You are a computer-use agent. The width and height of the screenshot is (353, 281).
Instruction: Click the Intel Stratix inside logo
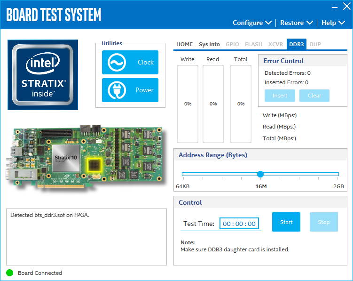click(43, 75)
